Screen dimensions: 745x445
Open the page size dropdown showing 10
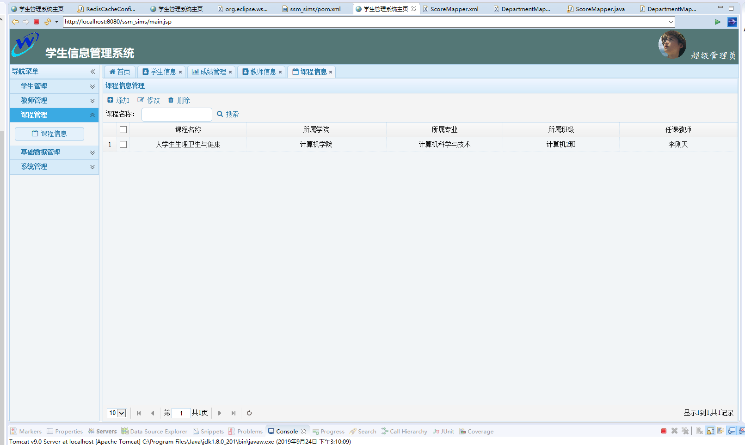point(117,413)
